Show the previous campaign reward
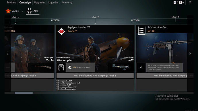The width and height of the screenshot is (198, 111). 7,54
